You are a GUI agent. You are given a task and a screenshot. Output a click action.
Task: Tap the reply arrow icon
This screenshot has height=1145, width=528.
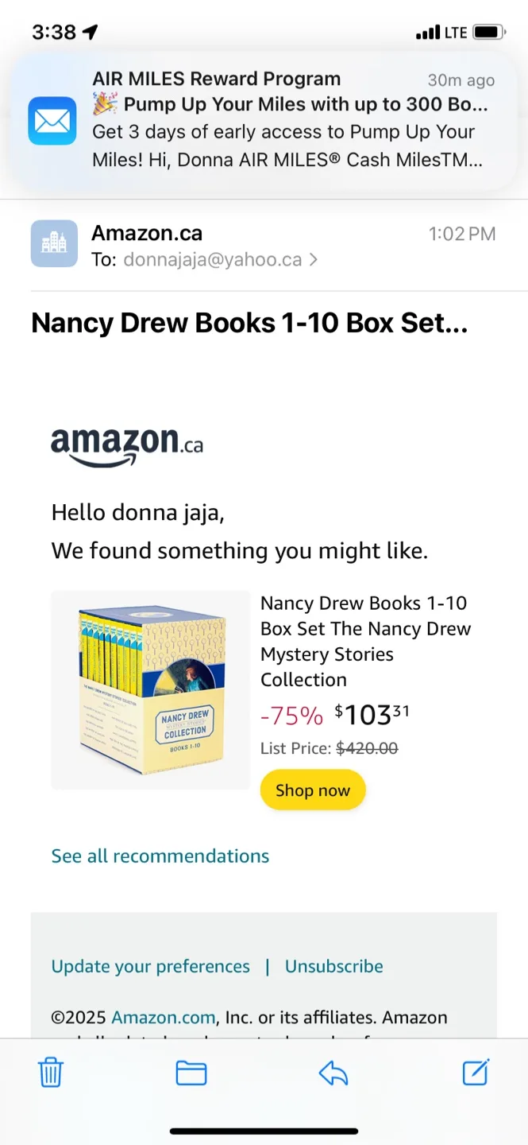click(333, 1073)
